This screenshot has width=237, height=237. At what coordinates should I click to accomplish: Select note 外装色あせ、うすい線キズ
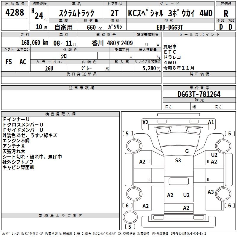[x=30, y=135]
